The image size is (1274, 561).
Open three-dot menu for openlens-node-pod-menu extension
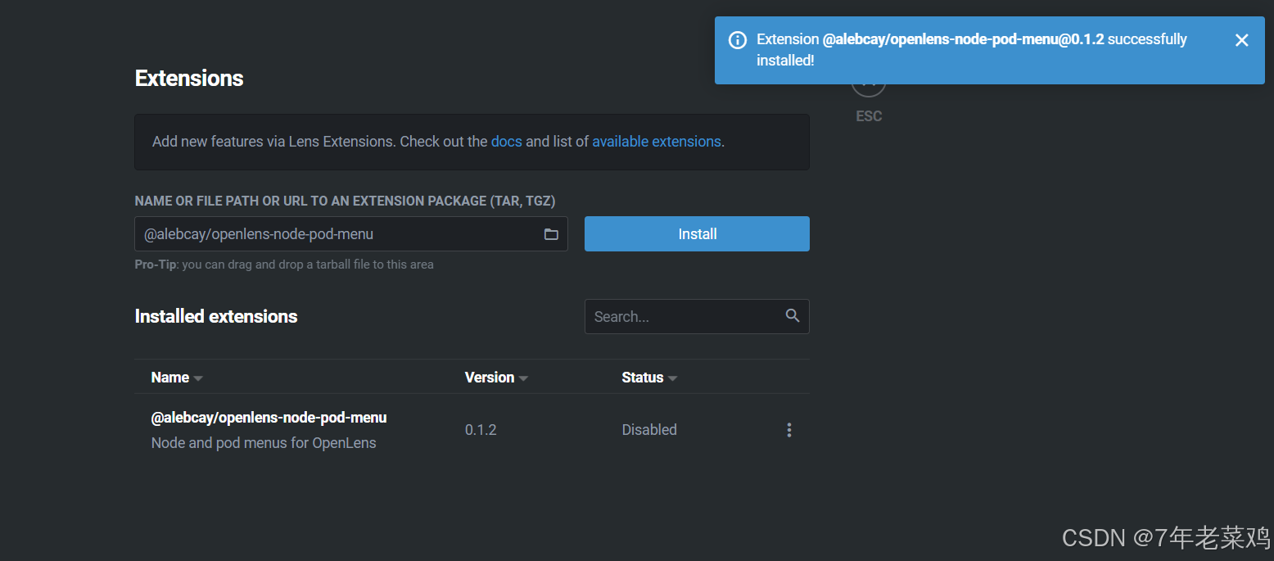coord(789,430)
